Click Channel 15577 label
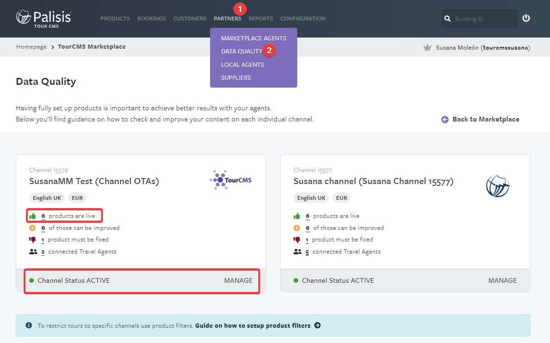This screenshot has height=343, width=550. click(x=313, y=170)
